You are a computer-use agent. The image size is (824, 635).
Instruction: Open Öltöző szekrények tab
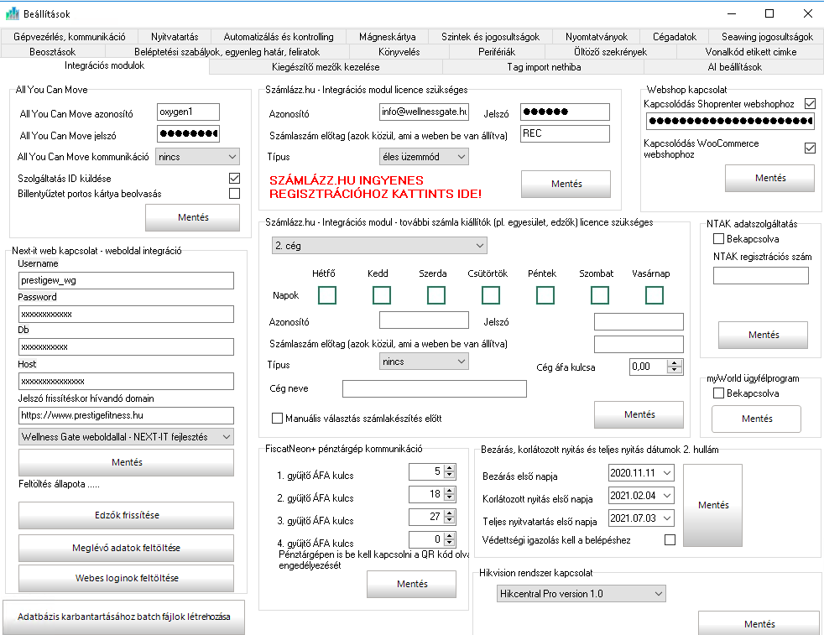coord(610,52)
